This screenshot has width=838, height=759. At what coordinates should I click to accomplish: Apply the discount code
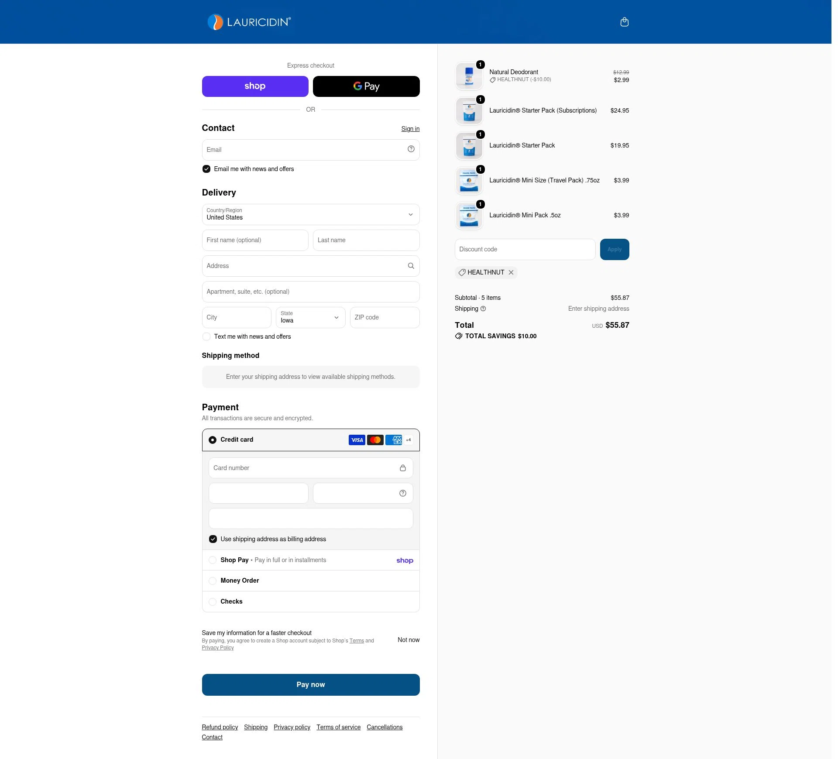click(x=614, y=249)
